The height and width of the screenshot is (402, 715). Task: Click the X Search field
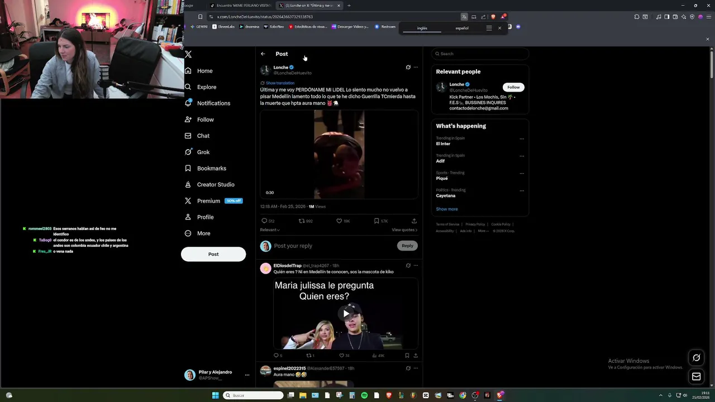[x=480, y=54]
